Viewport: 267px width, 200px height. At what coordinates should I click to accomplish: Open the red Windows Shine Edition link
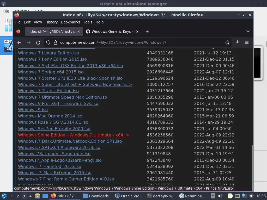[x=74, y=135]
